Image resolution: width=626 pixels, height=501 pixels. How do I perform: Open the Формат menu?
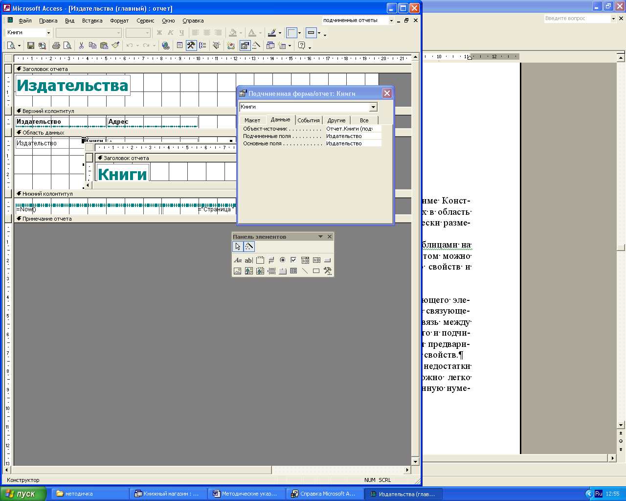point(119,21)
